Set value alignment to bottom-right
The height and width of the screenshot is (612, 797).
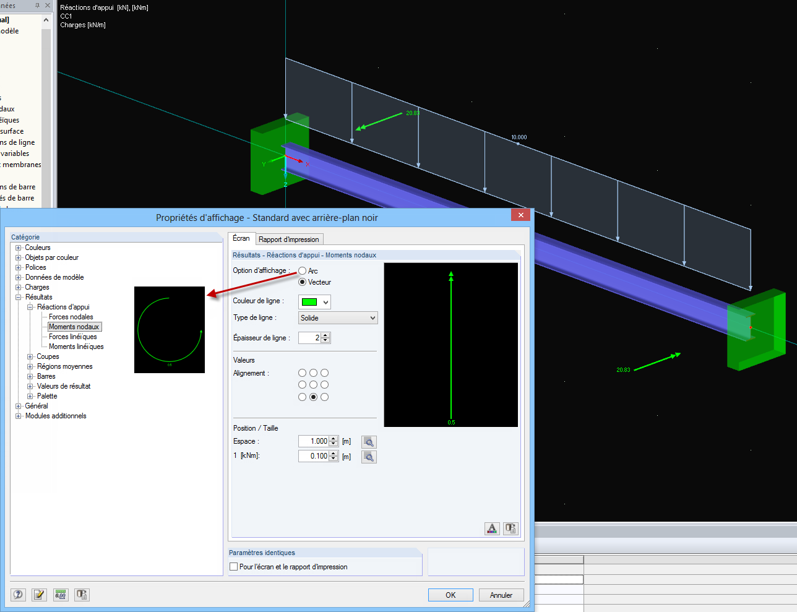[x=324, y=397]
